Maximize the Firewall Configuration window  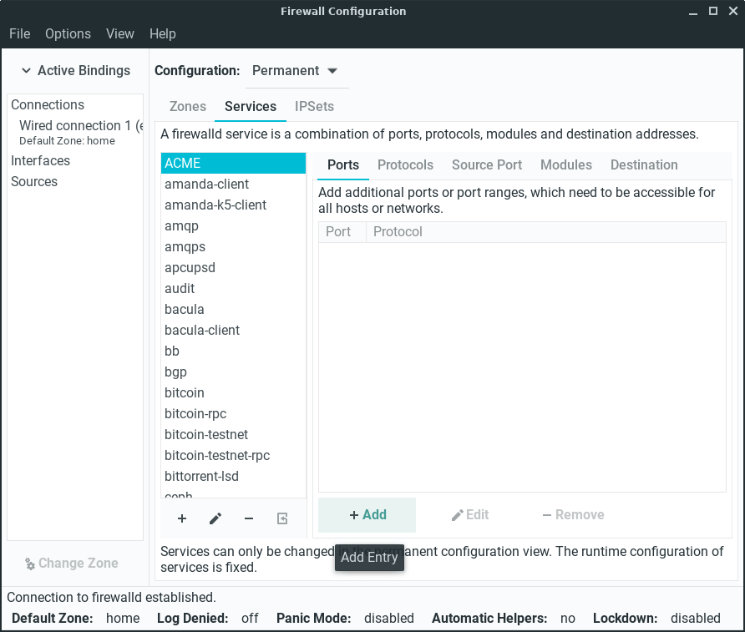point(713,12)
